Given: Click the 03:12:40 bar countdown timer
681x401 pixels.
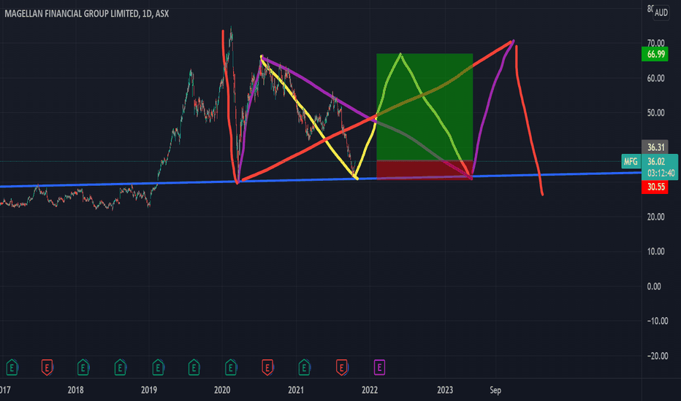Looking at the screenshot, I should point(661,174).
